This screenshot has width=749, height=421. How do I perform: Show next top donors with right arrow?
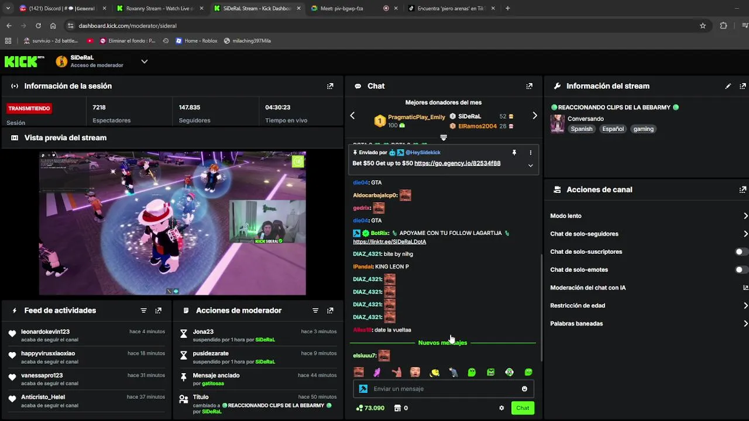(534, 116)
